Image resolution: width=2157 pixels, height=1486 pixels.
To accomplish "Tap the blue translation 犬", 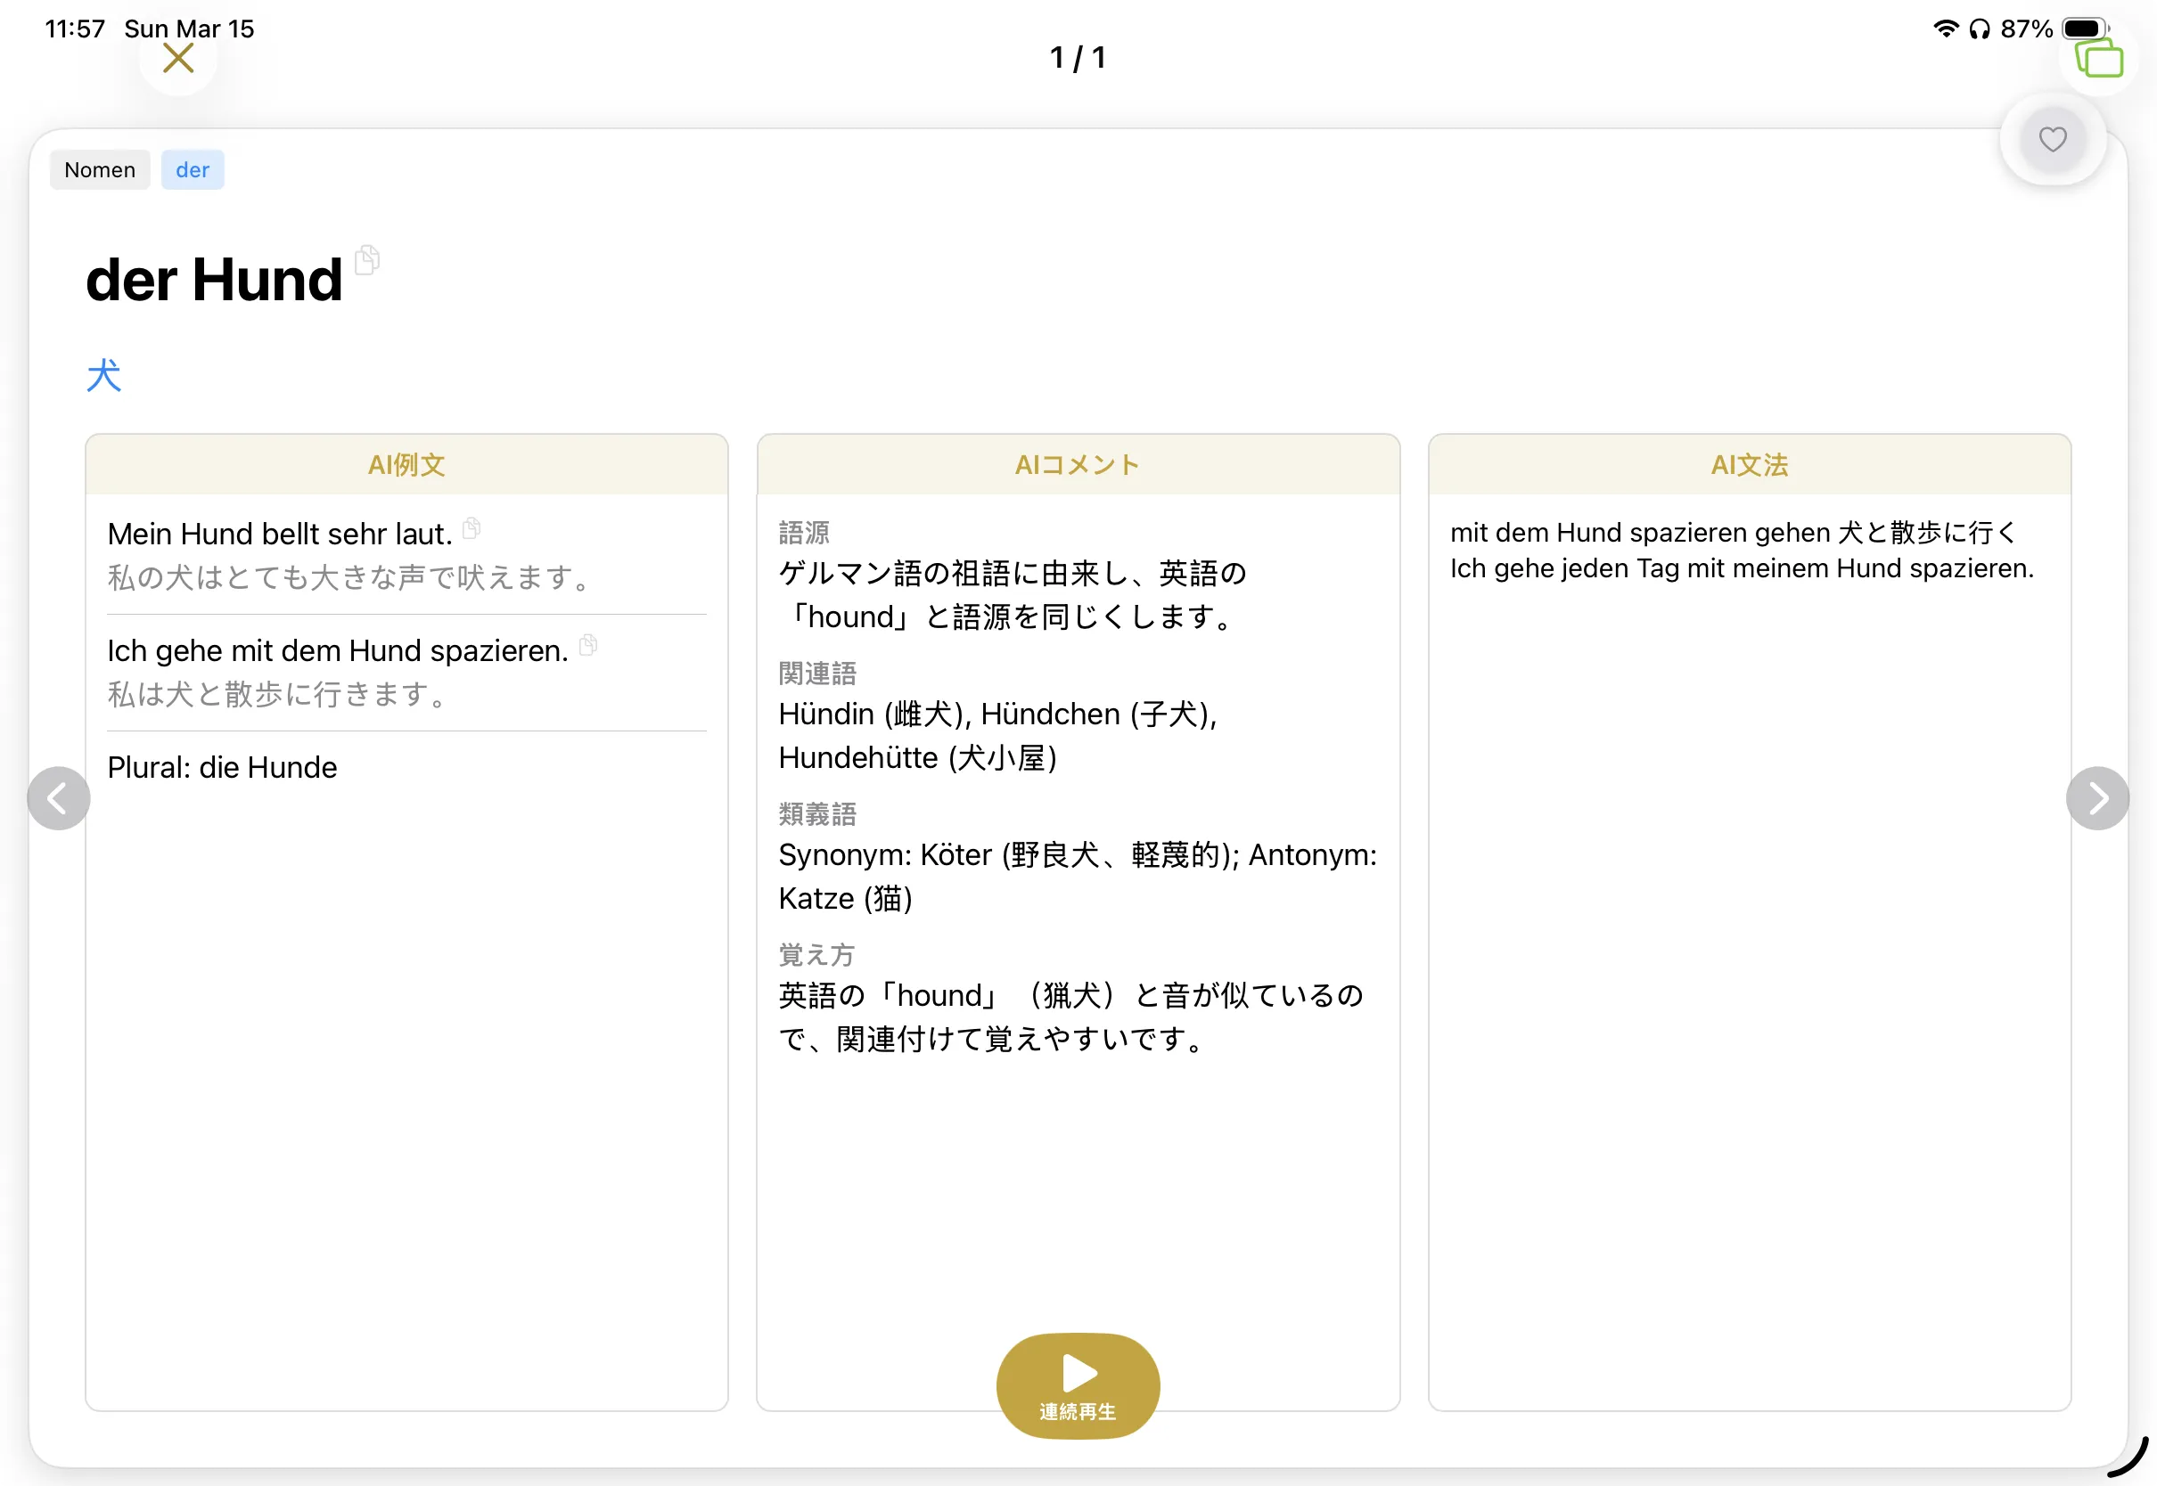I will 104,376.
